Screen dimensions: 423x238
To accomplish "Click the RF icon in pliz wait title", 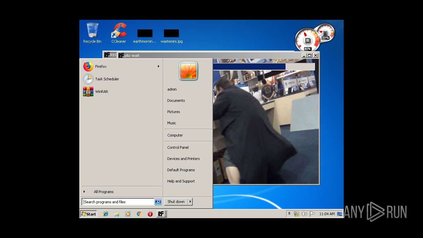I will pos(121,56).
